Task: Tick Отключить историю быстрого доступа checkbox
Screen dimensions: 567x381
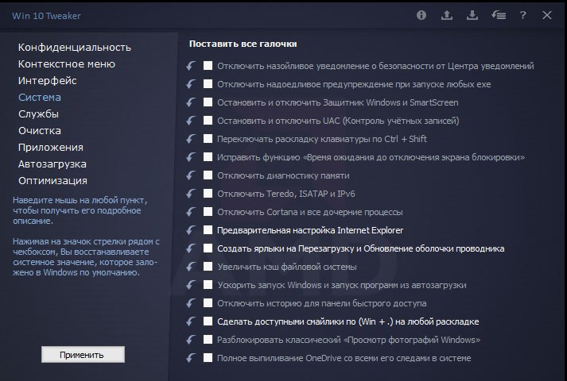Action: point(208,302)
